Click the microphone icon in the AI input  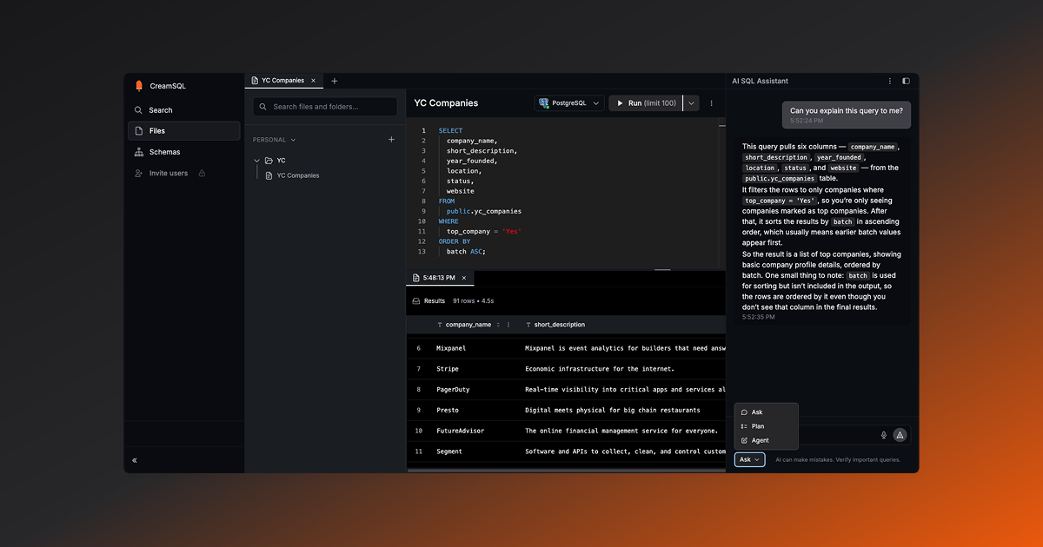tap(883, 434)
